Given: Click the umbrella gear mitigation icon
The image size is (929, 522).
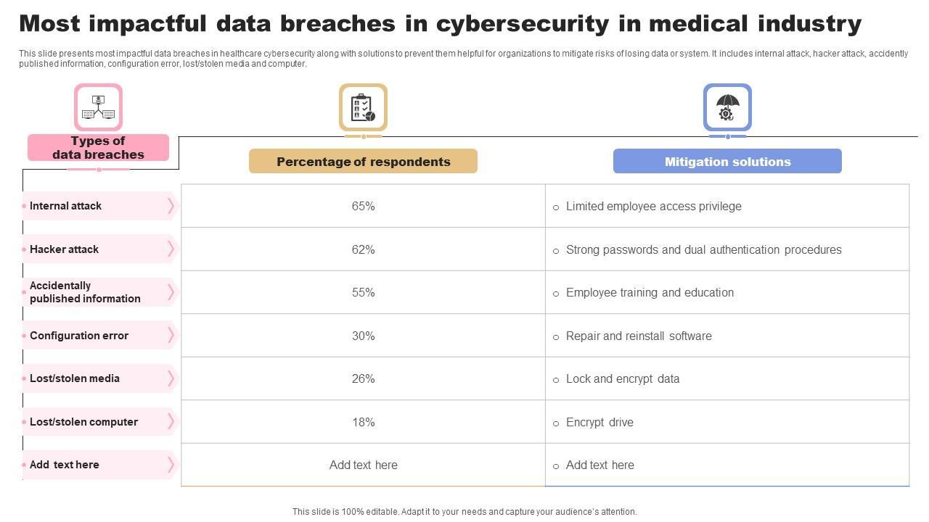Looking at the screenshot, I should 727,107.
